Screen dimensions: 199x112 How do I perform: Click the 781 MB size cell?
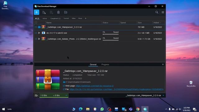(x=141, y=27)
